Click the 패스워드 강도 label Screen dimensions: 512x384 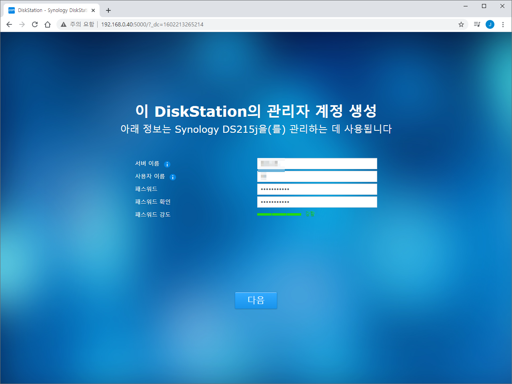(x=153, y=215)
